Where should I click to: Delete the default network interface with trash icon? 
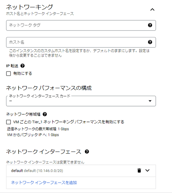(x=139, y=171)
